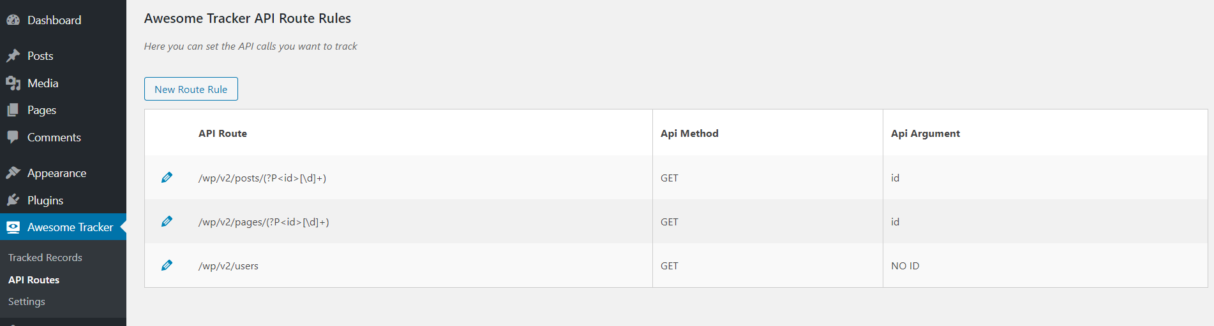Click the Plugins plug icon

[13, 201]
